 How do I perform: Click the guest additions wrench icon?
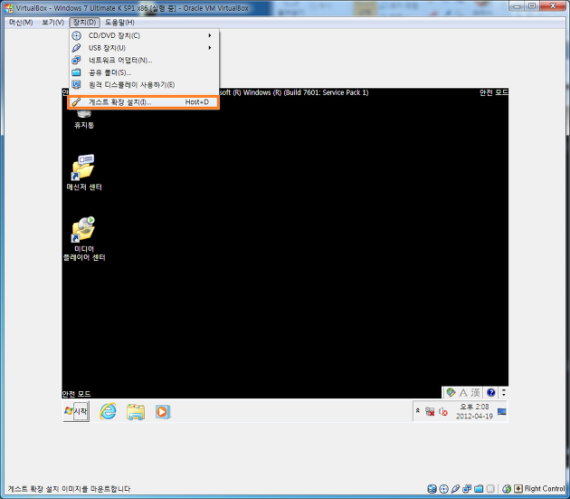tap(76, 102)
